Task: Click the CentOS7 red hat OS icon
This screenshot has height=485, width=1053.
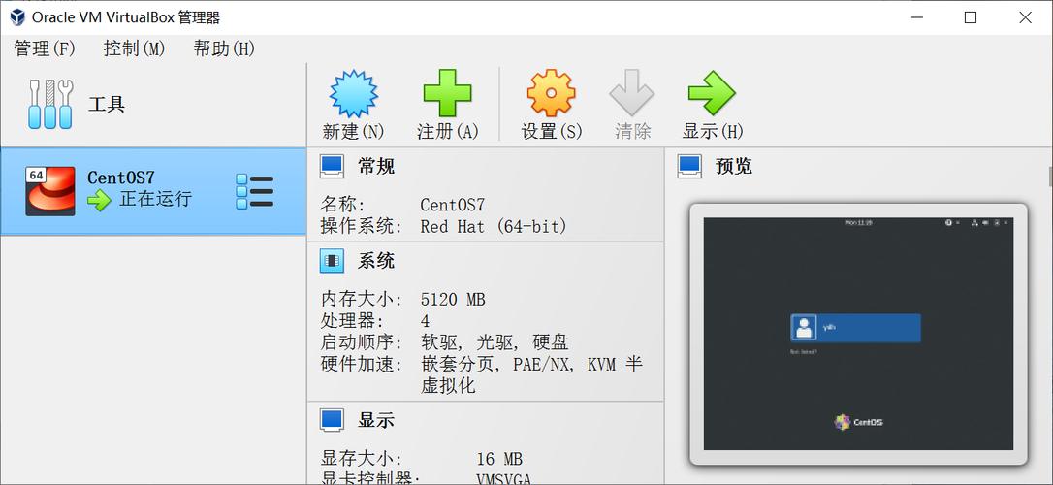Action: pyautogui.click(x=49, y=191)
